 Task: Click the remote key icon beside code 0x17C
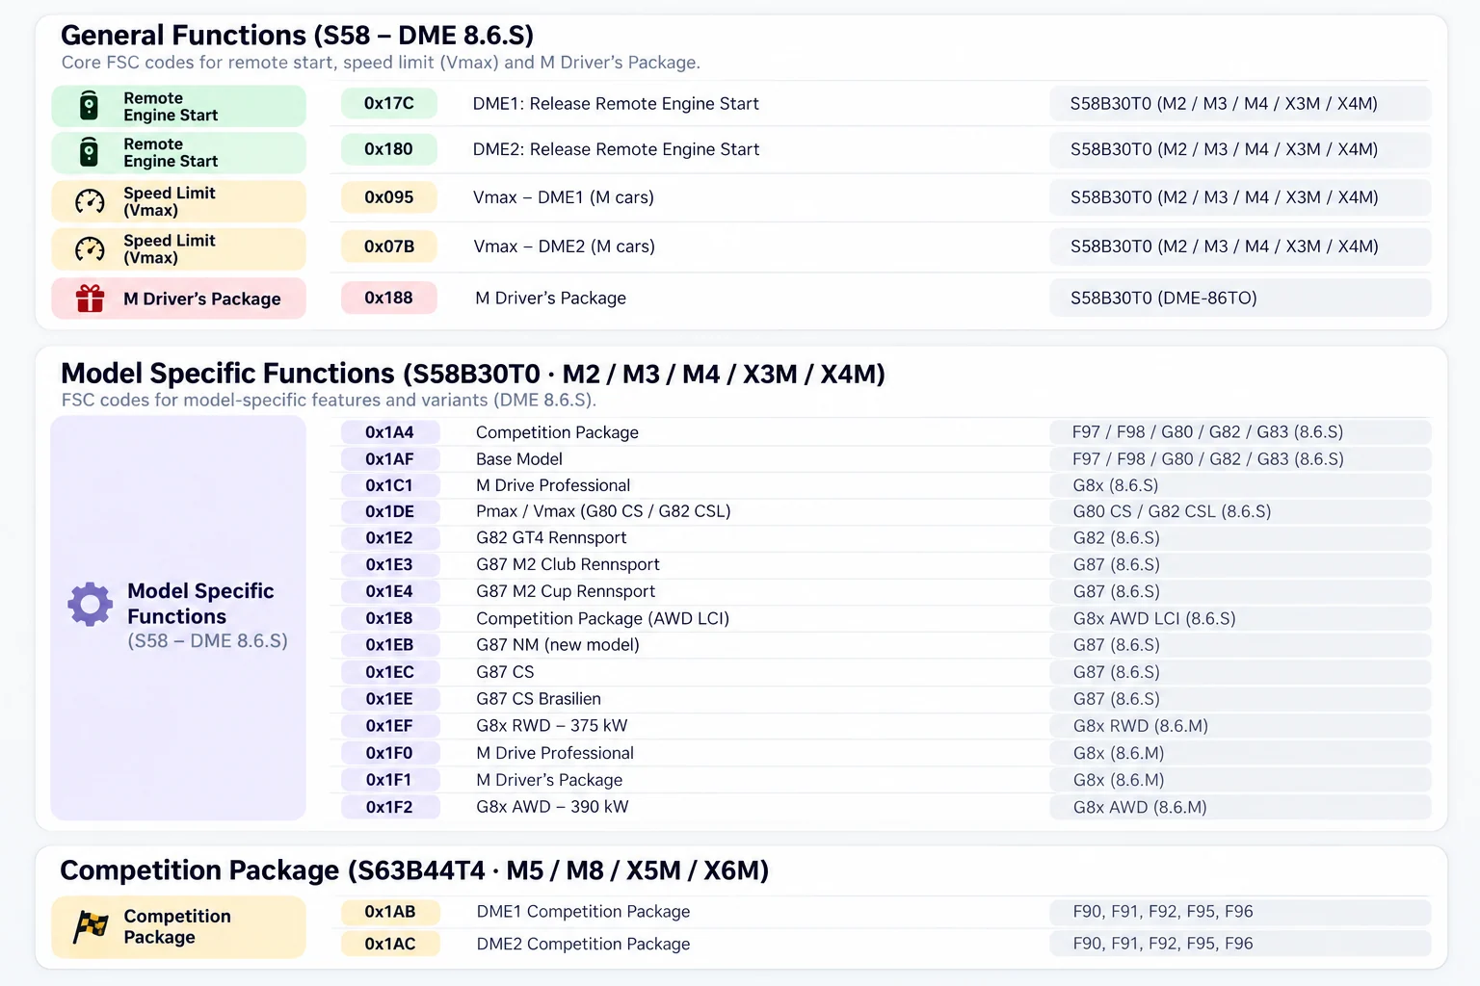[89, 106]
